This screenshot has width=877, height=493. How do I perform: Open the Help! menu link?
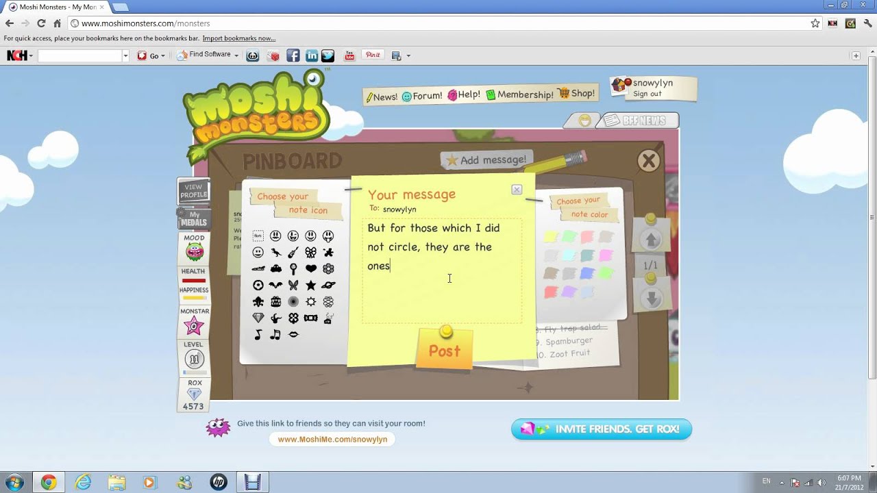(464, 94)
